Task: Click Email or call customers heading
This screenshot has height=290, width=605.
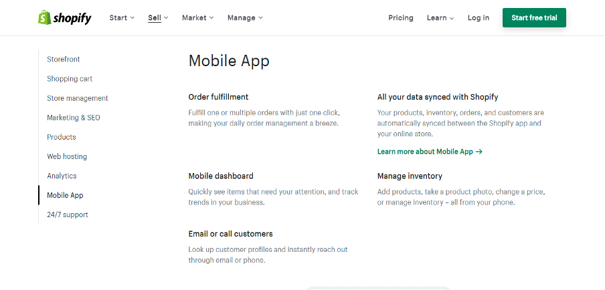Action: (x=230, y=234)
